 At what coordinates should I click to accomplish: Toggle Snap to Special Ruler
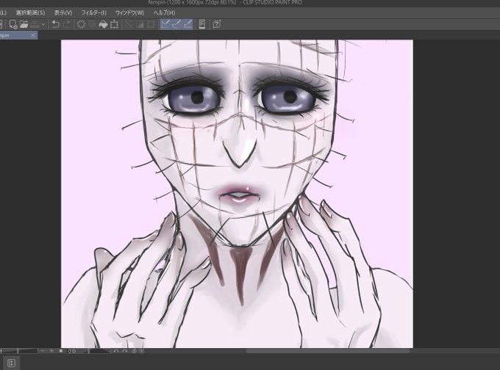coord(176,24)
